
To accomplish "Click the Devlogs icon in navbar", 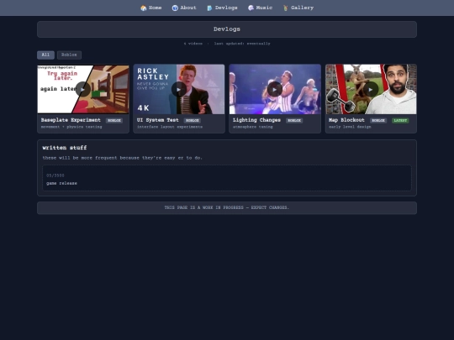I will point(209,8).
